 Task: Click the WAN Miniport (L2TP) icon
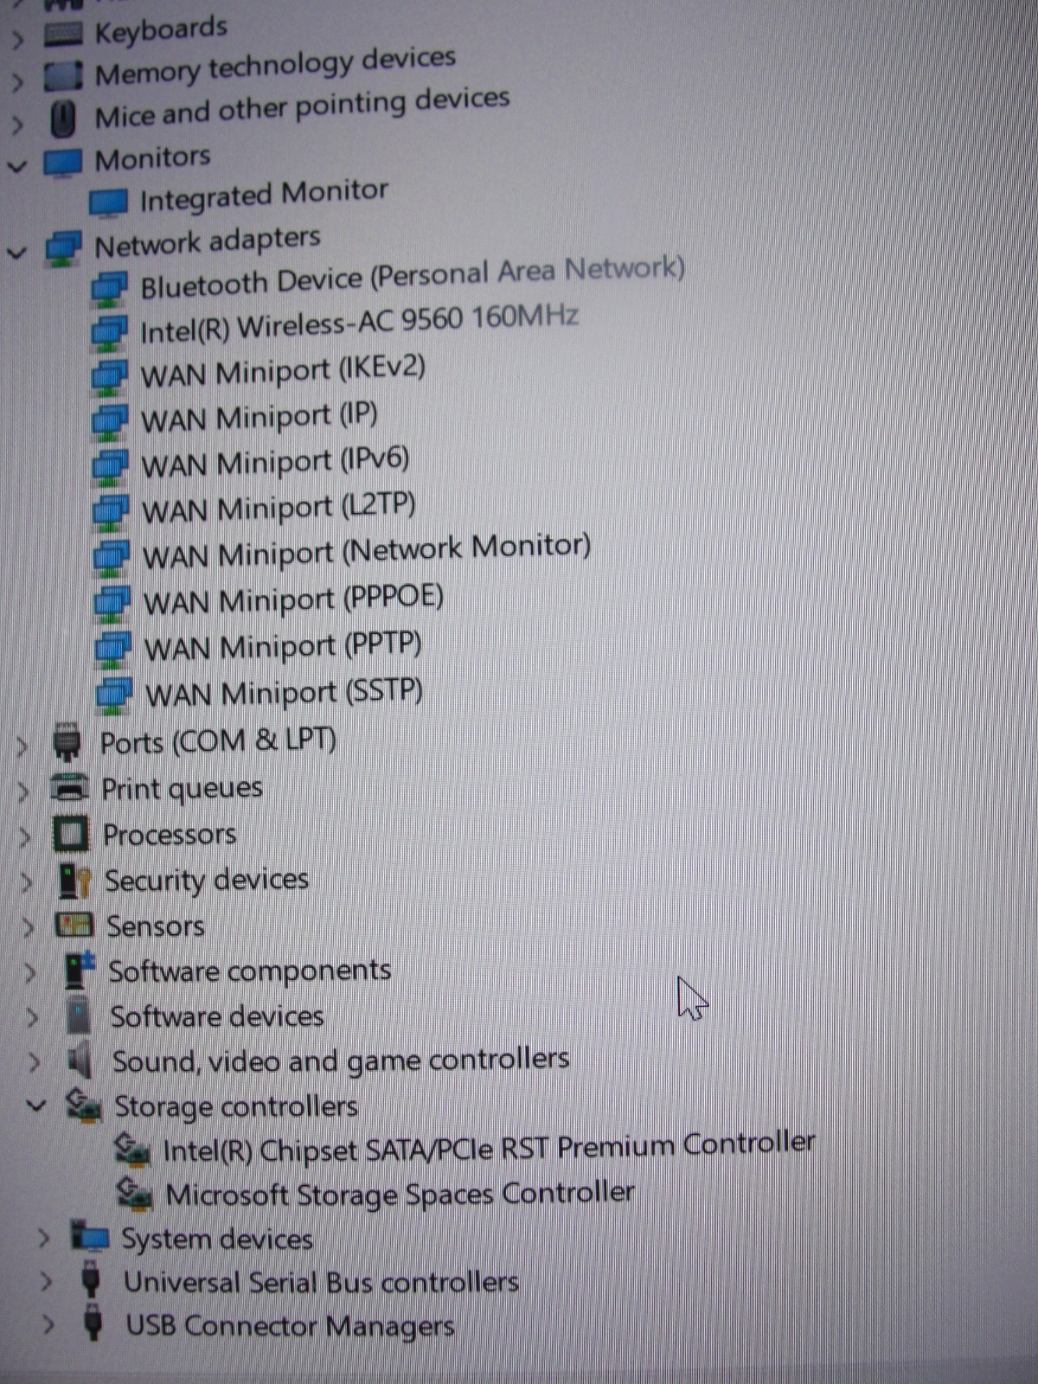[111, 511]
